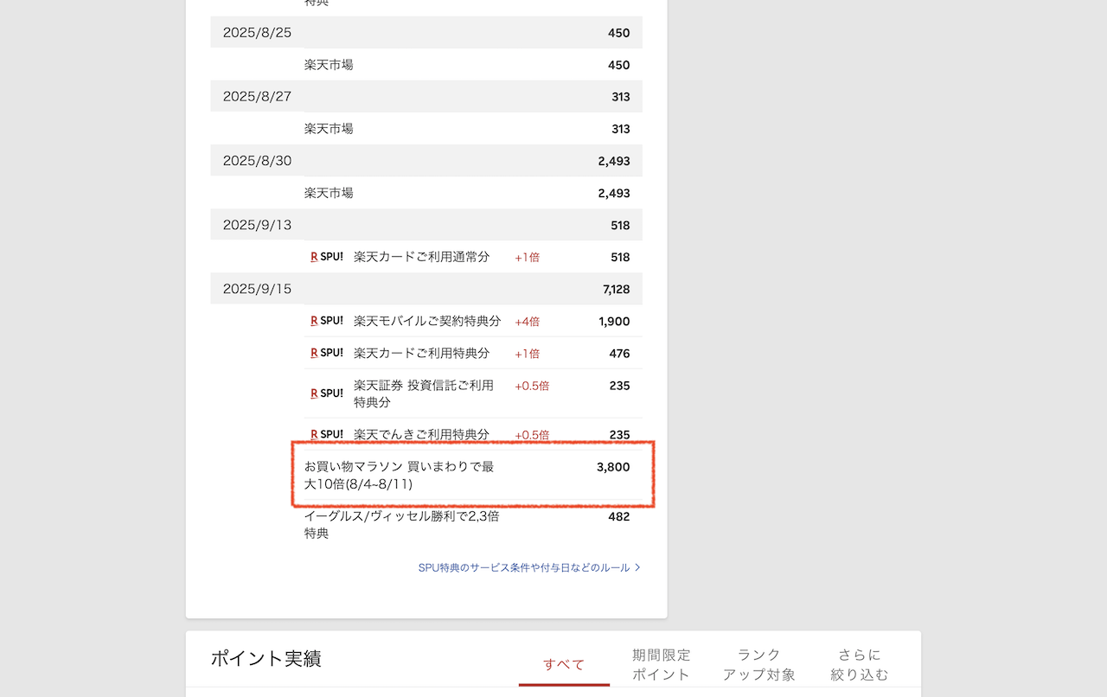Click the 2025/9/13 date row

426,225
